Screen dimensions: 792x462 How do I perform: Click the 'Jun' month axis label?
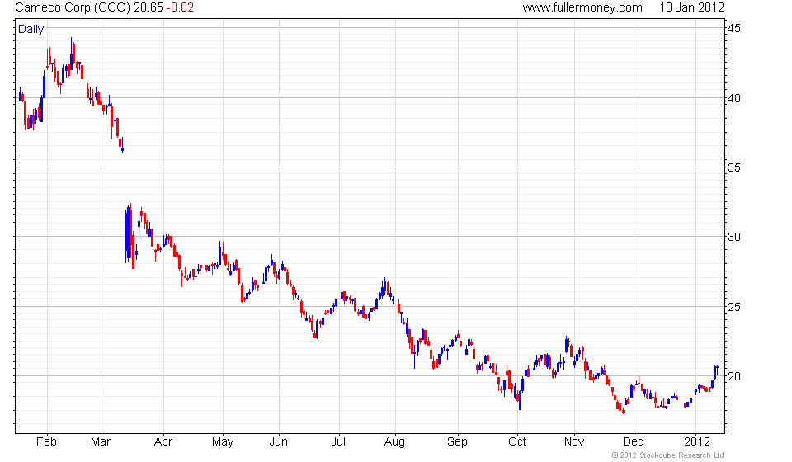click(x=278, y=442)
